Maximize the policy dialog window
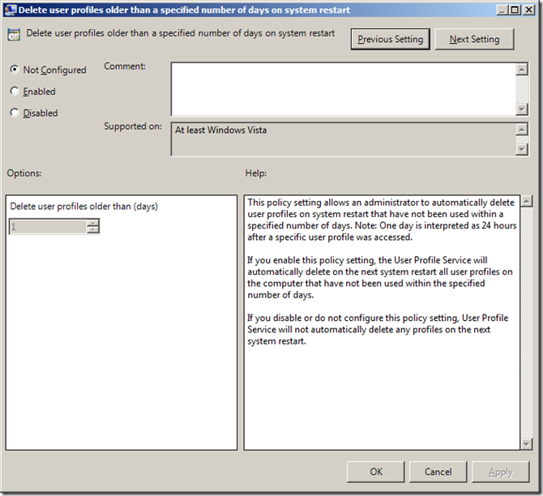 (515, 10)
